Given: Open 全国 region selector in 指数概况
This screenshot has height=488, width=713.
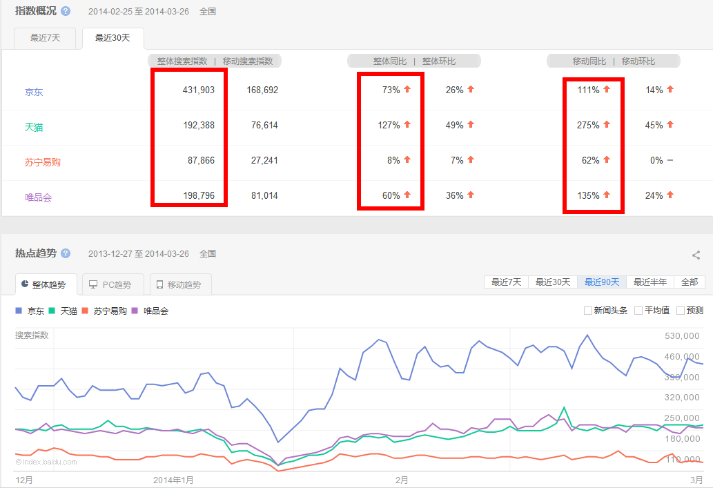Looking at the screenshot, I should pos(208,12).
